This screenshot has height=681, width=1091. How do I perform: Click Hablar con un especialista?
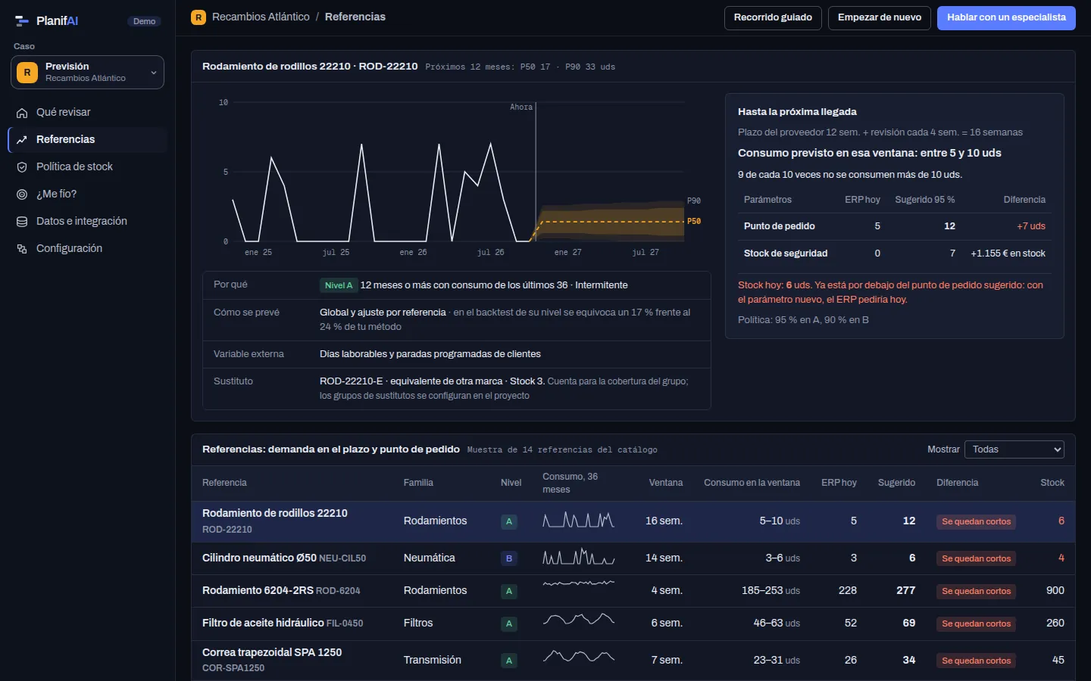[1006, 17]
